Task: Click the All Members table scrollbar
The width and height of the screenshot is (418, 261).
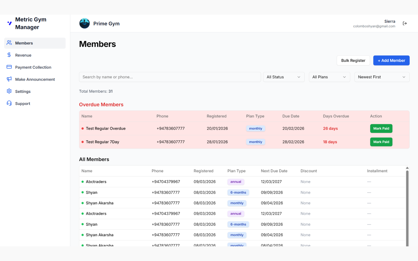Action: tap(407, 206)
